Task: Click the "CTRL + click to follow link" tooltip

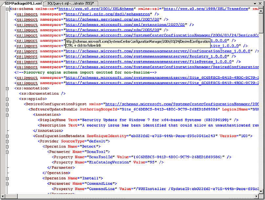Action: 83,45
